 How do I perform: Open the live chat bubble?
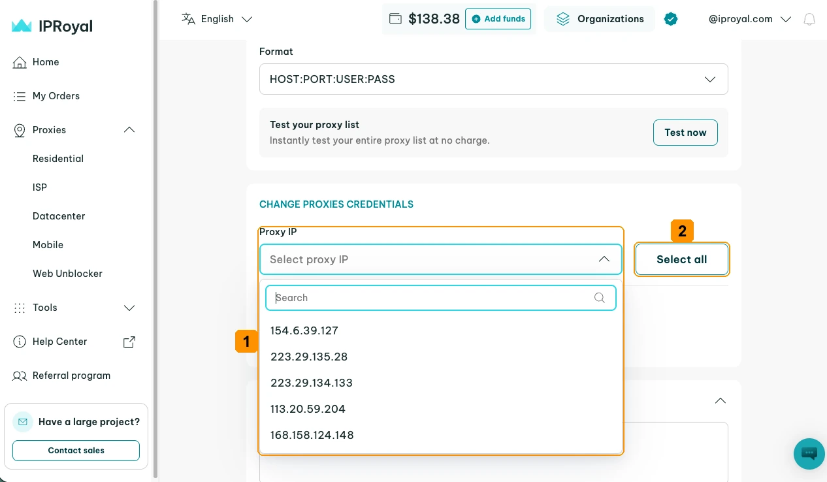point(809,453)
